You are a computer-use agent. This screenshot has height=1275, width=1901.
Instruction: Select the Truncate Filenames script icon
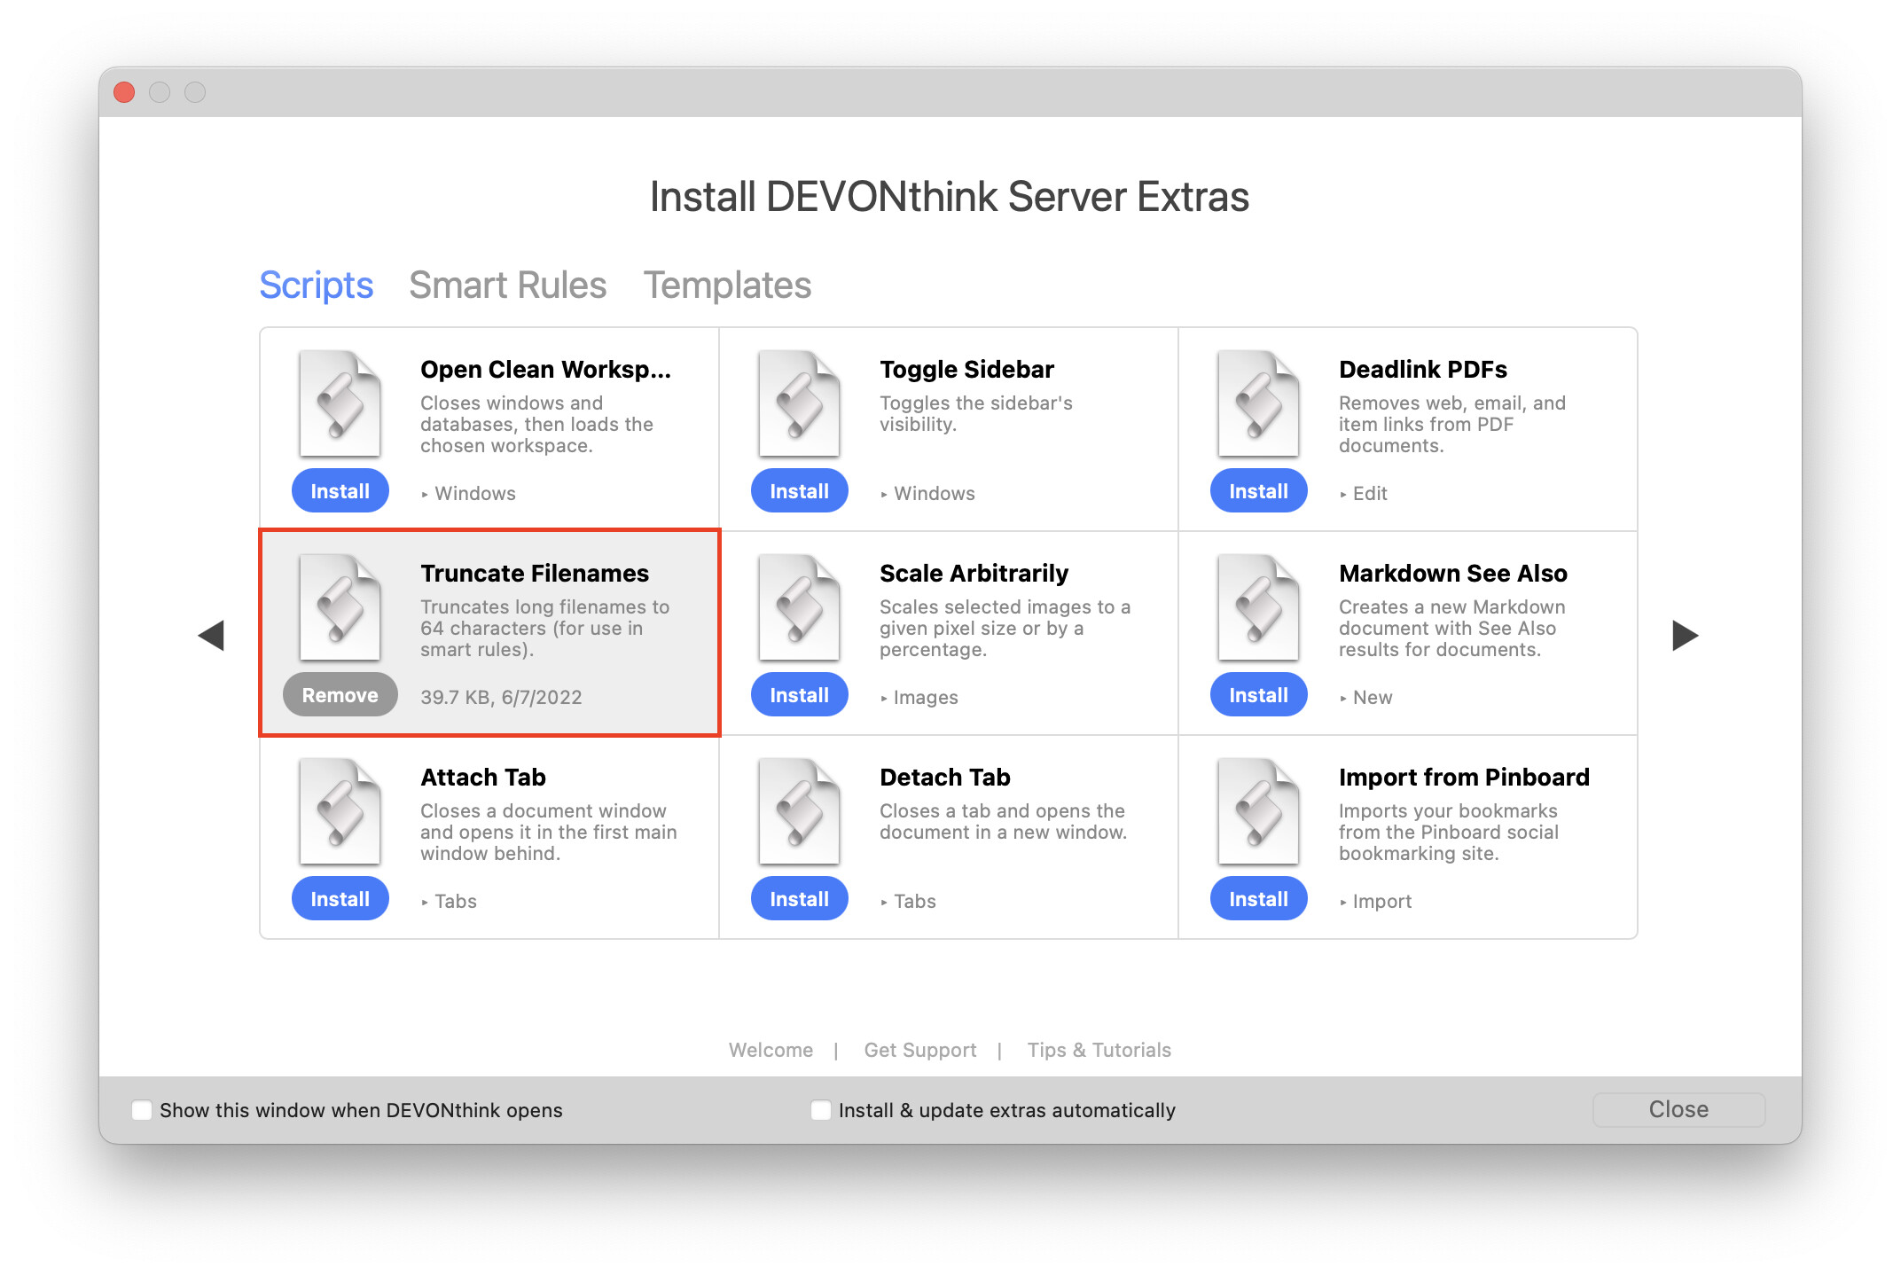(x=340, y=609)
